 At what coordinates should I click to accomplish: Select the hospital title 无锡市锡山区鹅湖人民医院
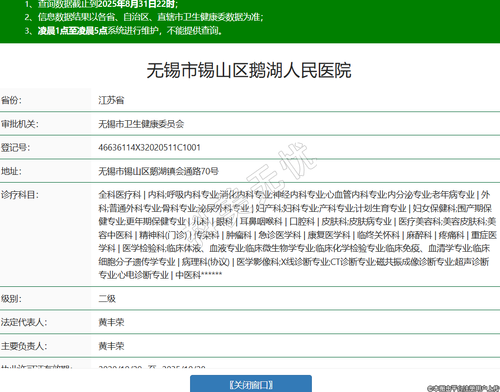point(249,71)
